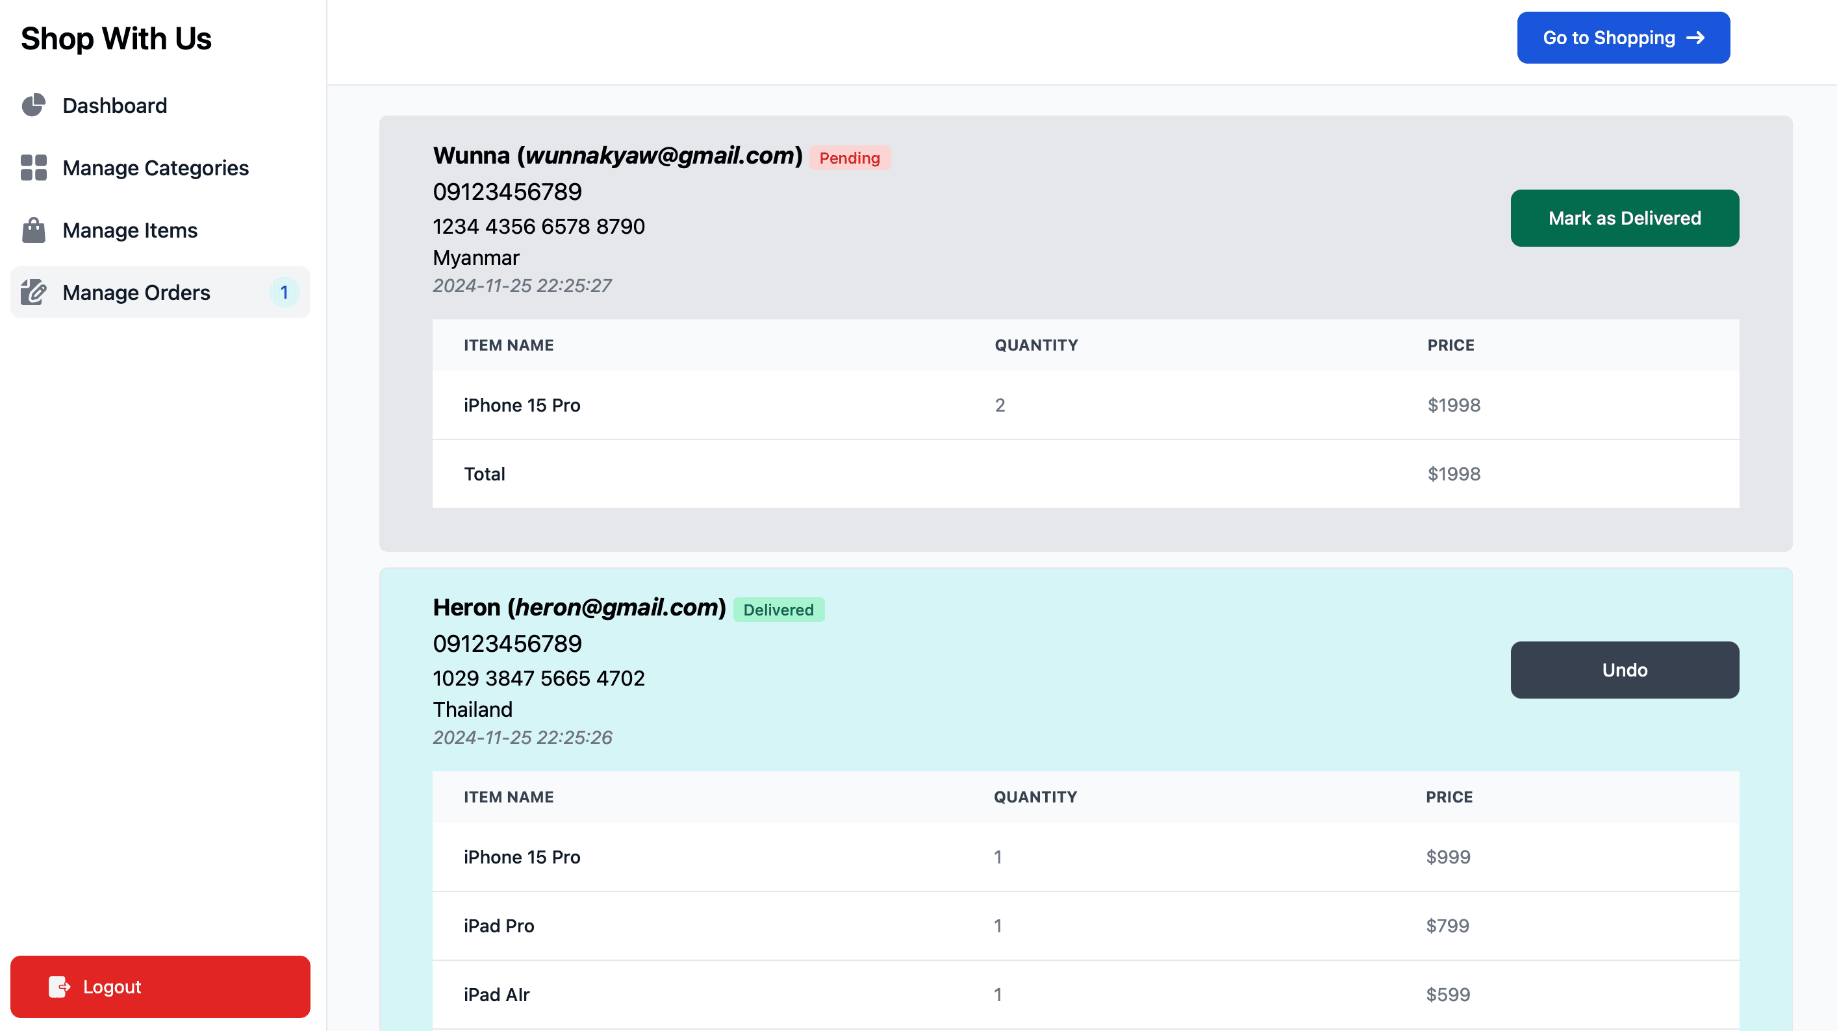This screenshot has width=1837, height=1031.
Task: Click the Shop With Us title
Action: [x=116, y=38]
